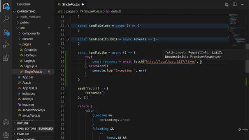Screen dimensions: 249x140
Task: Open the Explorer view in activity bar
Action: (x=6, y=6)
